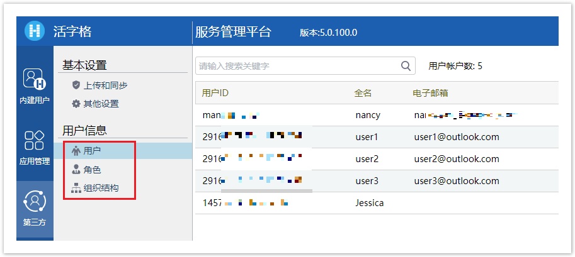This screenshot has height=257, width=575.
Task: Click the role icon beside 角色
Action: pos(76,169)
